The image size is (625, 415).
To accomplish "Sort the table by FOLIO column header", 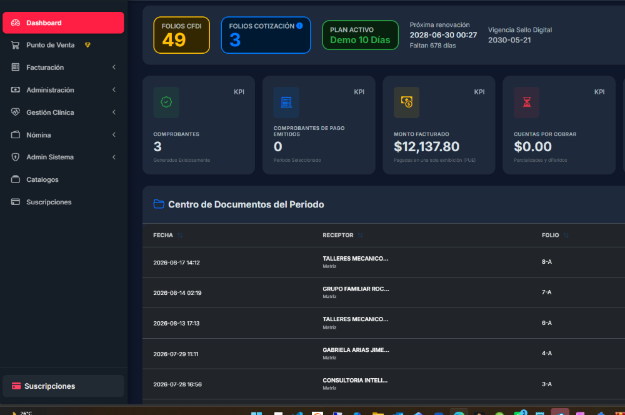I will (550, 235).
